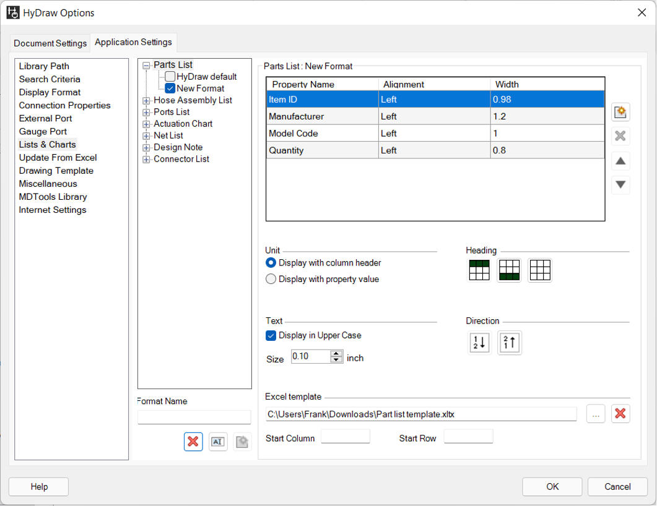Viewport: 657px width, 506px height.
Task: Enable the HyDraw default checkbox
Action: click(170, 77)
